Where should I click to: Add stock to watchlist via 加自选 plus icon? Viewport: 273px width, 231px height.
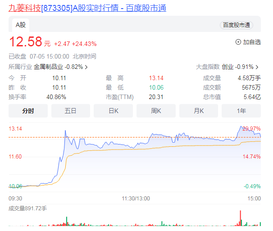[x=238, y=42]
